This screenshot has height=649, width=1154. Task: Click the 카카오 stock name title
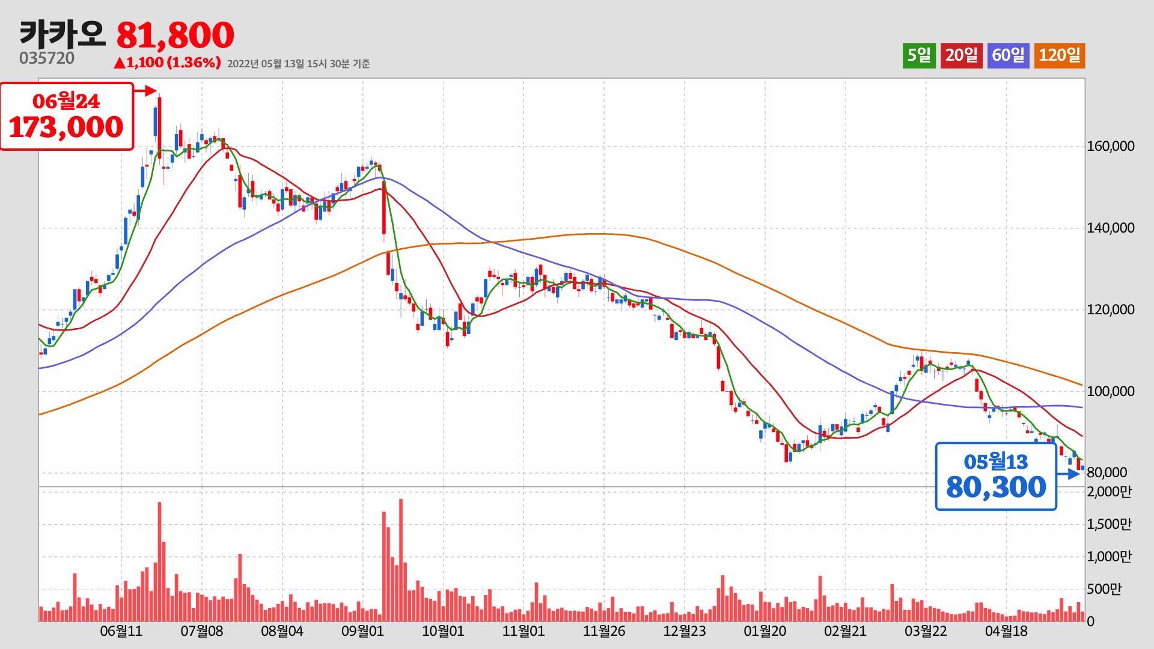point(62,34)
